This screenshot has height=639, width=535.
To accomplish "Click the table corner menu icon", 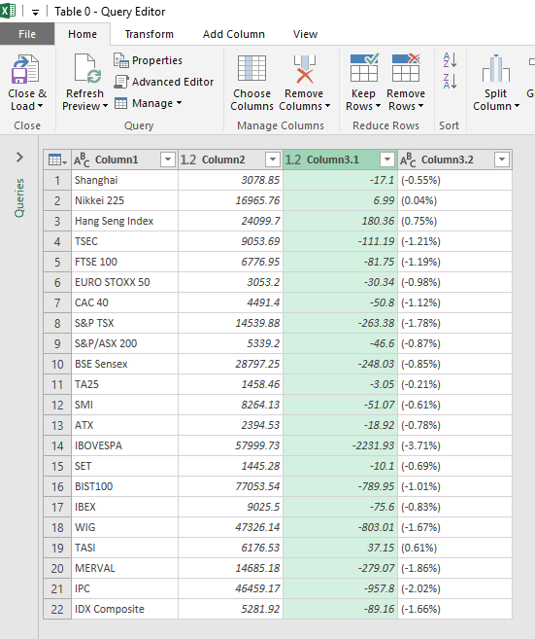I will click(57, 160).
